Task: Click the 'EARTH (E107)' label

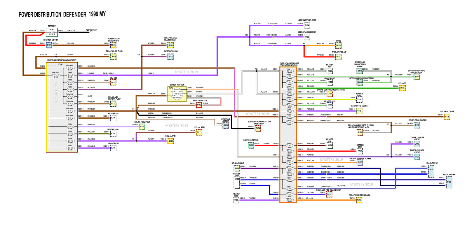Action: pos(91,30)
